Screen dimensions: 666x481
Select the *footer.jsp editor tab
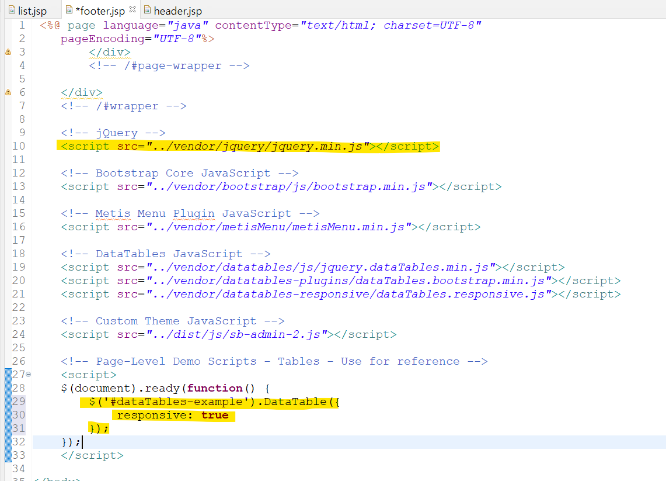click(100, 10)
